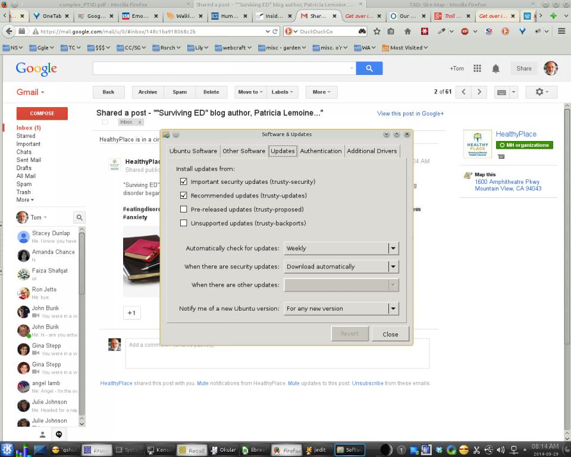Click the +1 button on the post
Viewport: 571px width, 457px height.
[131, 312]
